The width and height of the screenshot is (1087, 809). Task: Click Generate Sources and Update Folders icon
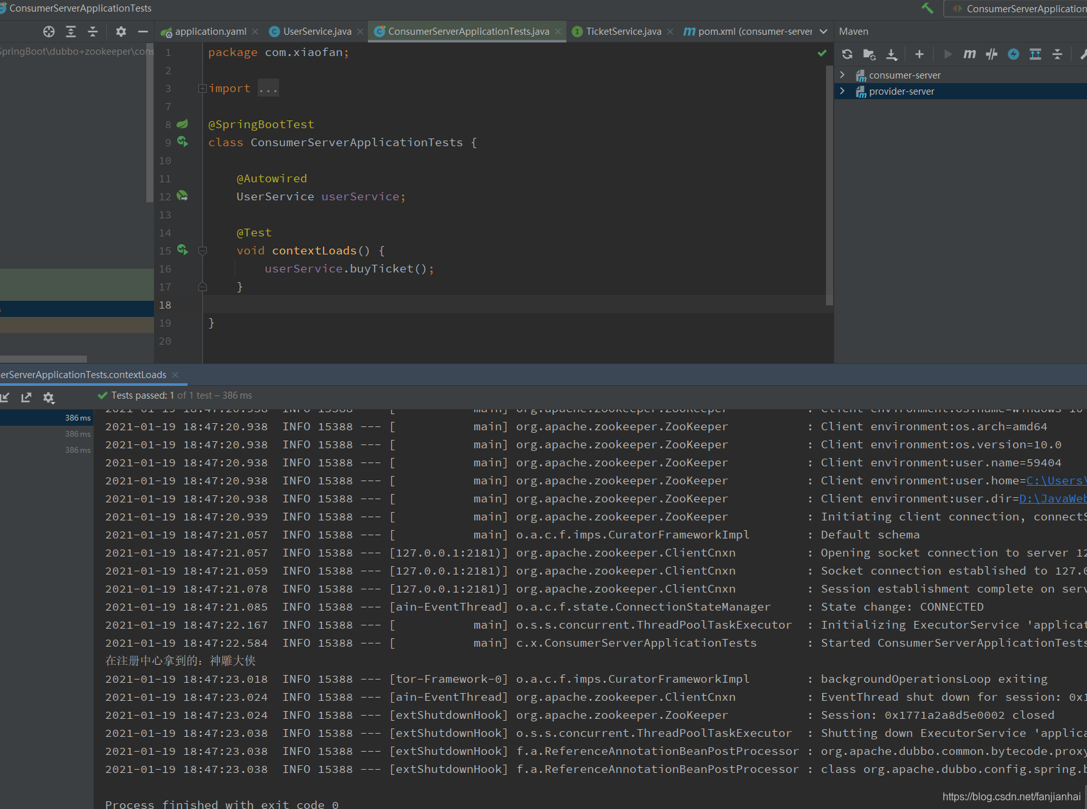coord(869,54)
